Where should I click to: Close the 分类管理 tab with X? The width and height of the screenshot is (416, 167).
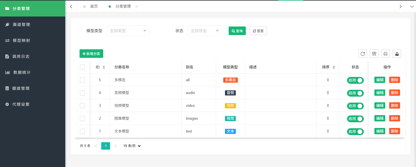[x=137, y=6]
